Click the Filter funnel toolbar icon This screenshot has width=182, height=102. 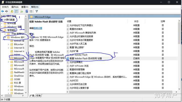pos(37,11)
